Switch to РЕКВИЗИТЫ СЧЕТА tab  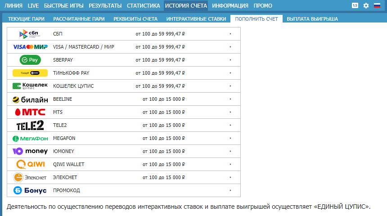click(135, 19)
